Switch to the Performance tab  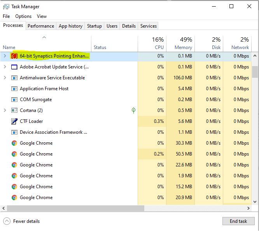pyautogui.click(x=41, y=26)
